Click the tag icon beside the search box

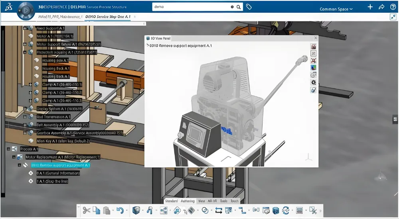click(x=249, y=7)
